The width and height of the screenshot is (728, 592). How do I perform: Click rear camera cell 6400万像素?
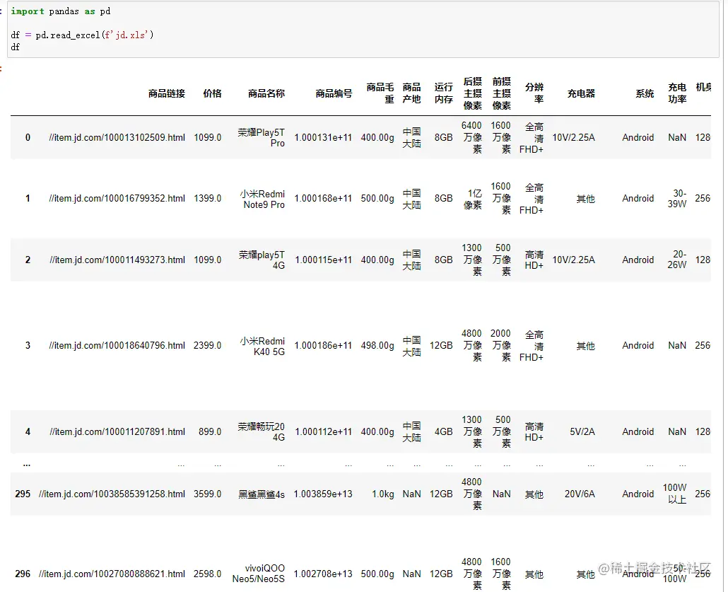472,137
